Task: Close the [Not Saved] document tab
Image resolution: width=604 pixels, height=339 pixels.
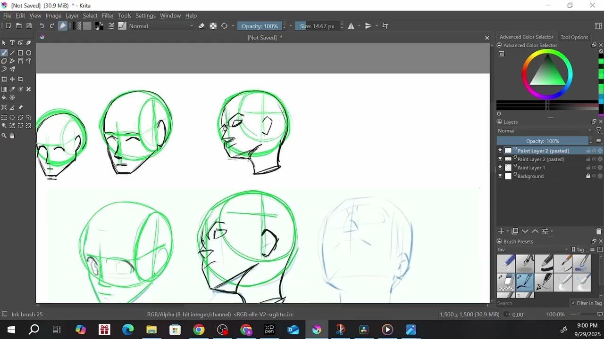Action: point(487,38)
